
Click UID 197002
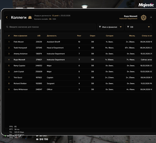click(39, 77)
